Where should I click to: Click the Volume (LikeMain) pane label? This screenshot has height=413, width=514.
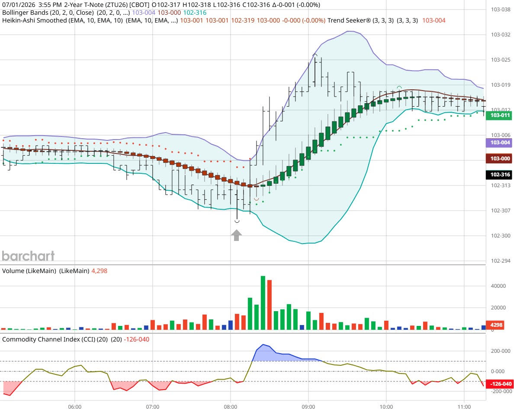[29, 271]
